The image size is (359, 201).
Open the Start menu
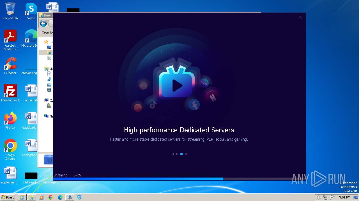tap(8, 197)
